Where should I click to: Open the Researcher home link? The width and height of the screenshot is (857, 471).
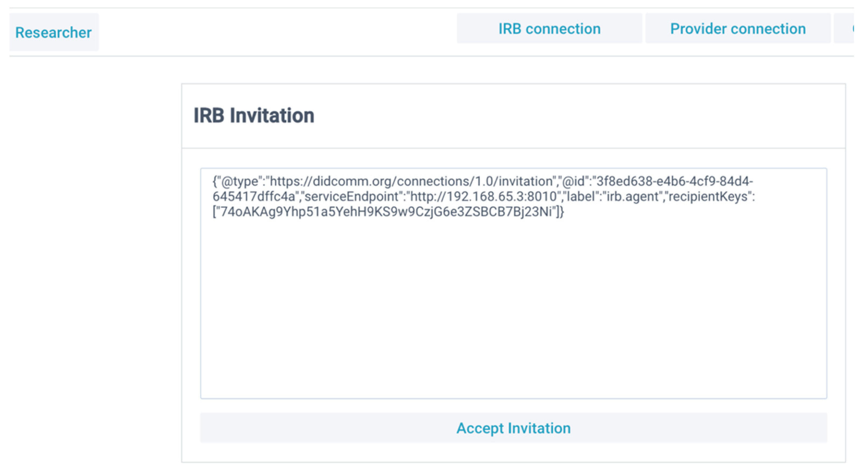(x=53, y=33)
